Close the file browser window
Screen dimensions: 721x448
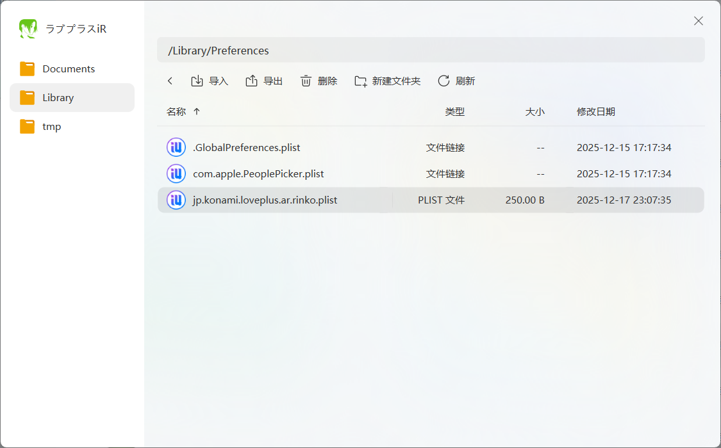[x=699, y=20]
